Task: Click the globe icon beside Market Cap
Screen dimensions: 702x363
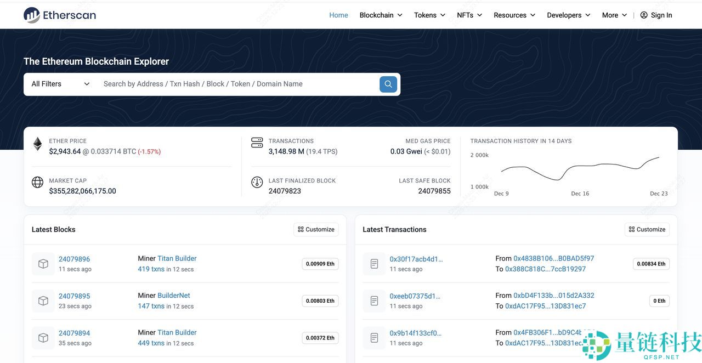Action: [x=37, y=183]
